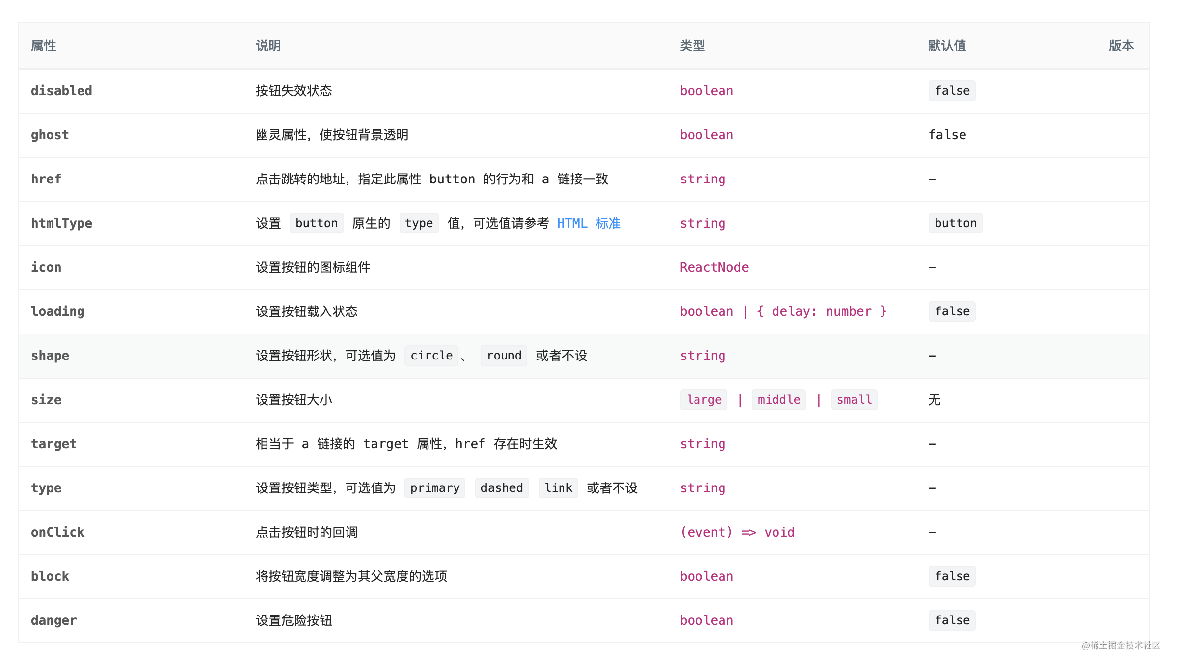Select the link code tag in type row
This screenshot has width=1177, height=667.
pyautogui.click(x=558, y=487)
